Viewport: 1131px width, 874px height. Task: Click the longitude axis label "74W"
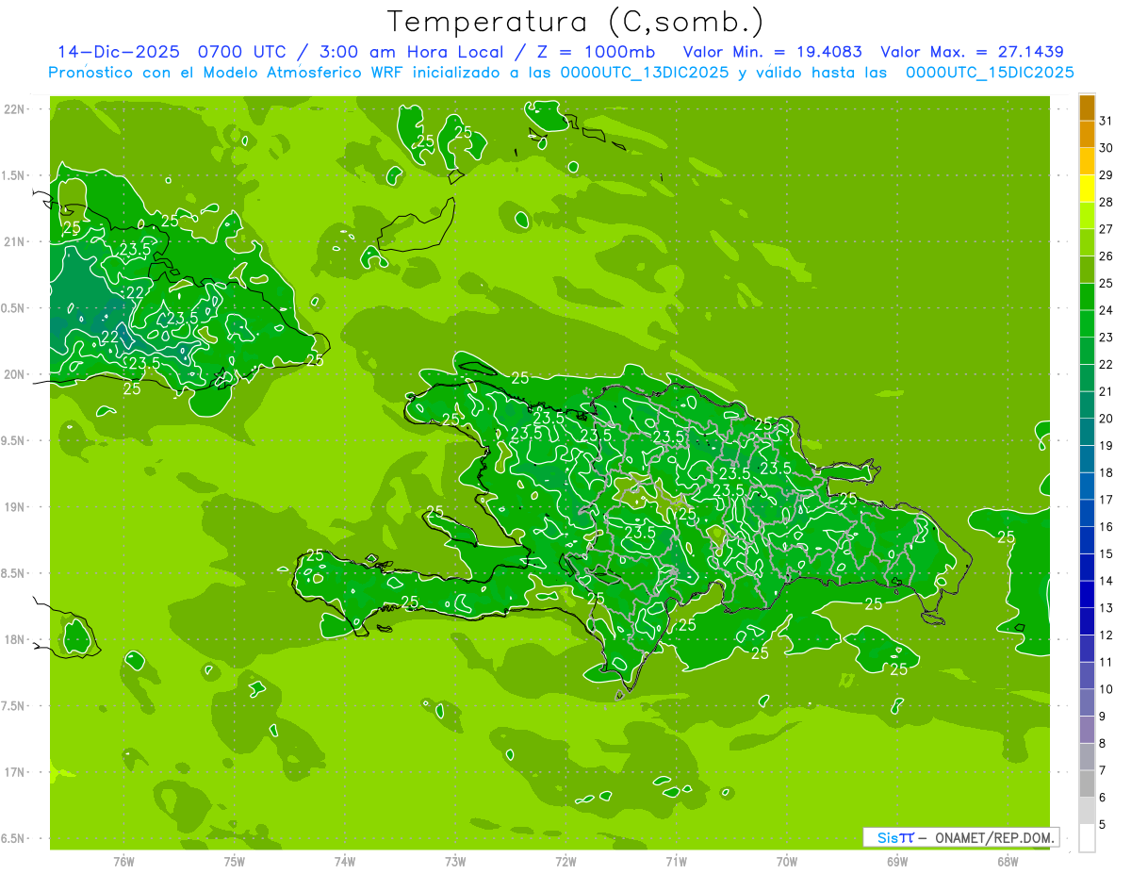pos(344,862)
